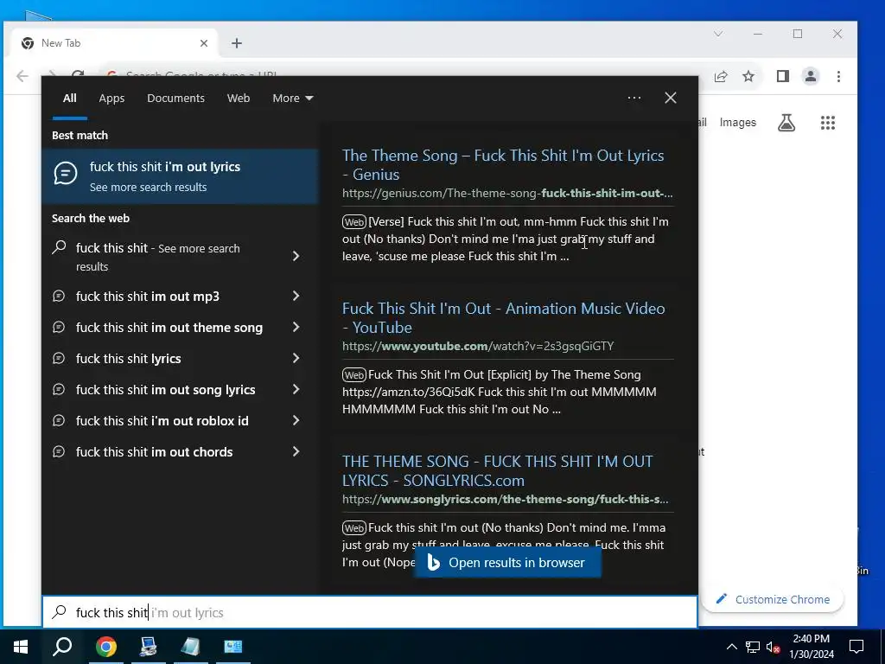Expand the More filter dropdown

[x=292, y=98]
